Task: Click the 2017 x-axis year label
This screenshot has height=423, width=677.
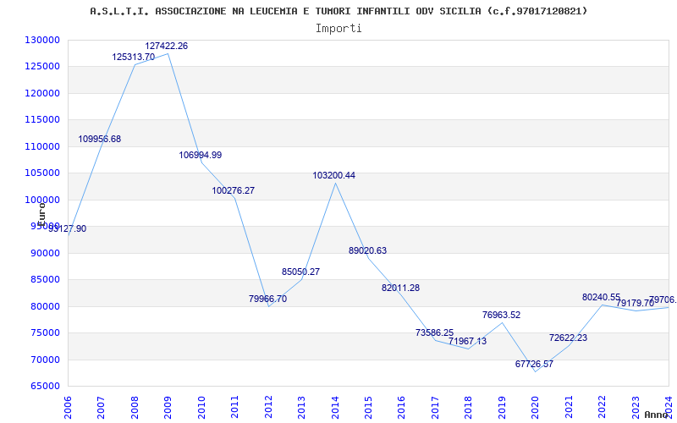Action: [x=435, y=407]
